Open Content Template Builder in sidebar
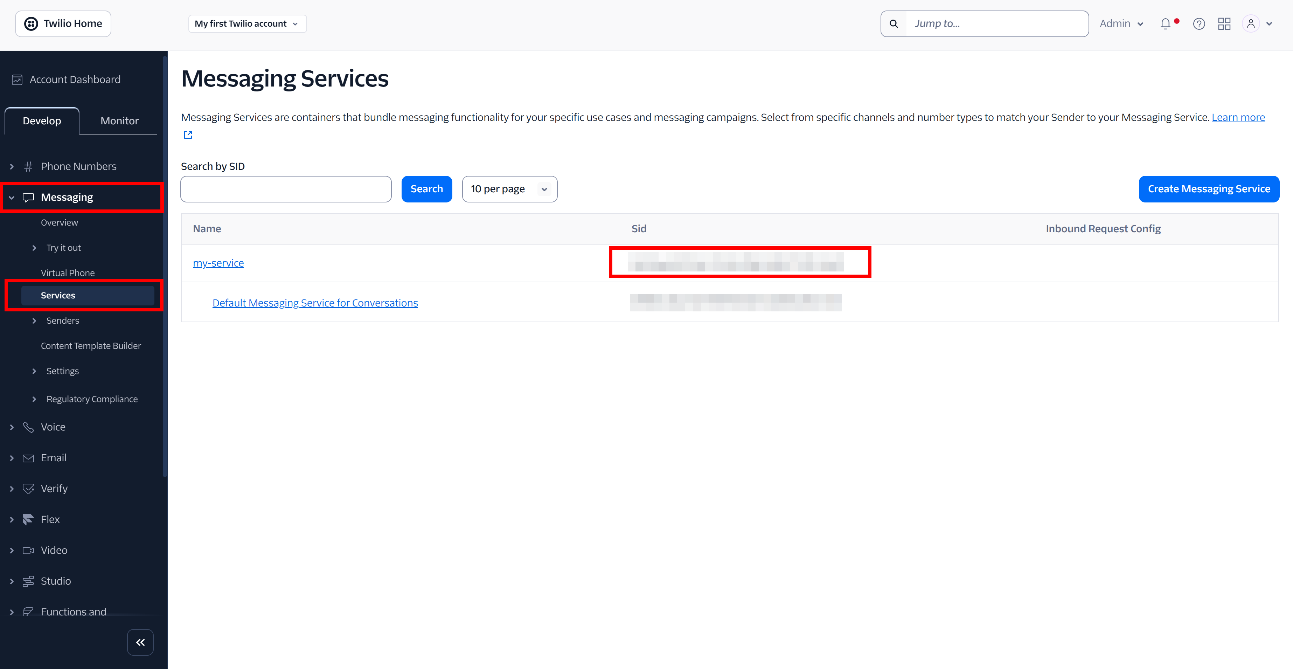 coord(90,346)
